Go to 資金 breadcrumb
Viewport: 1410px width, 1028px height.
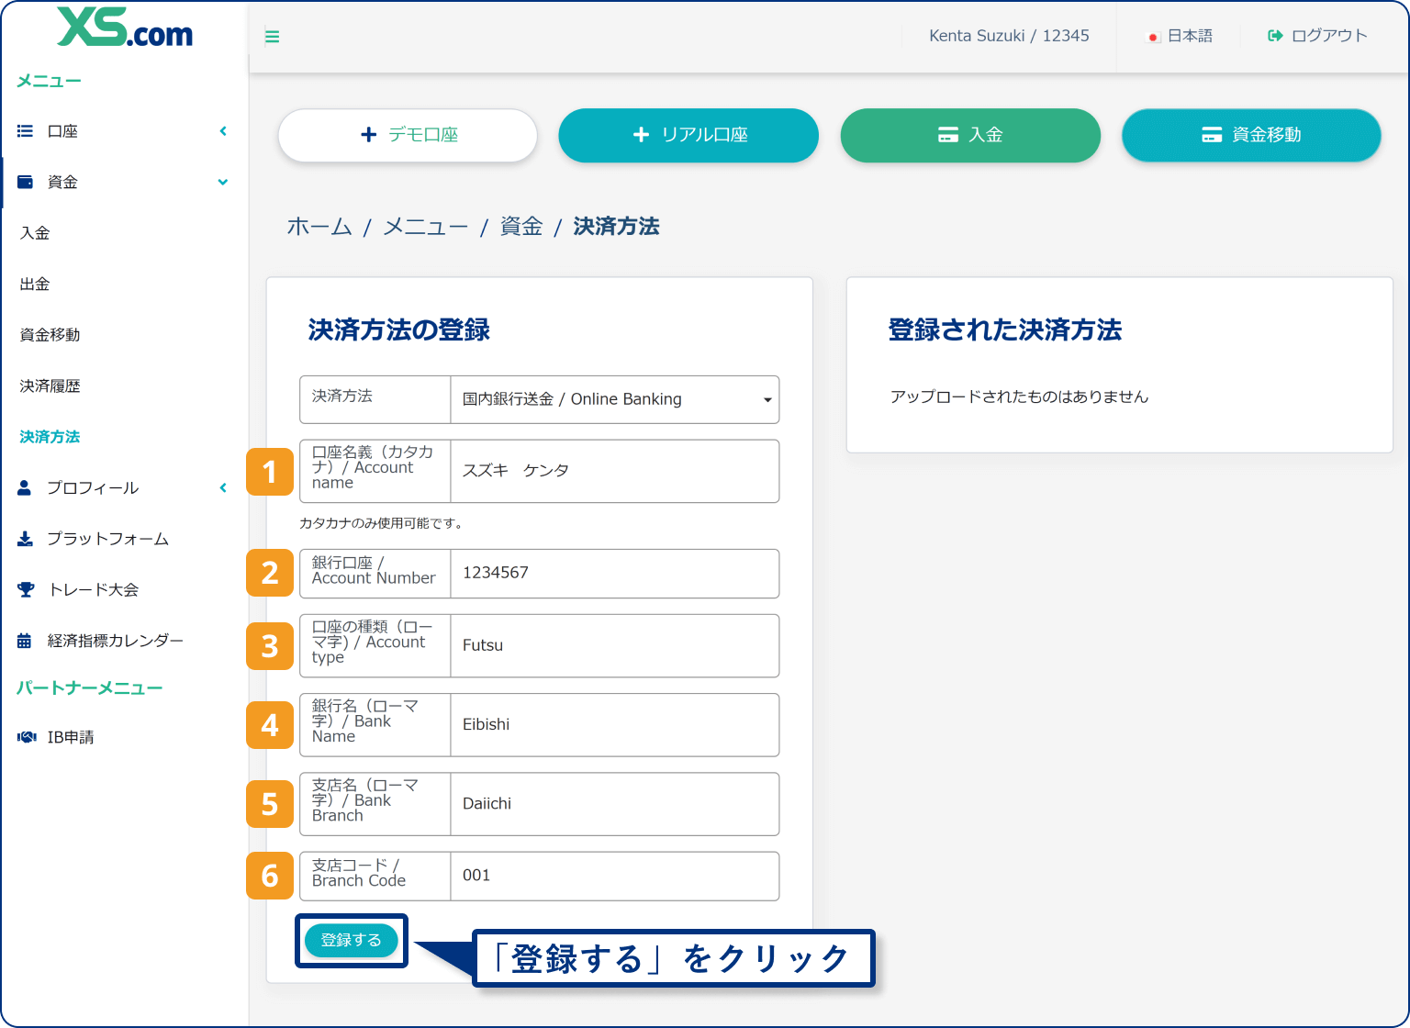(521, 227)
